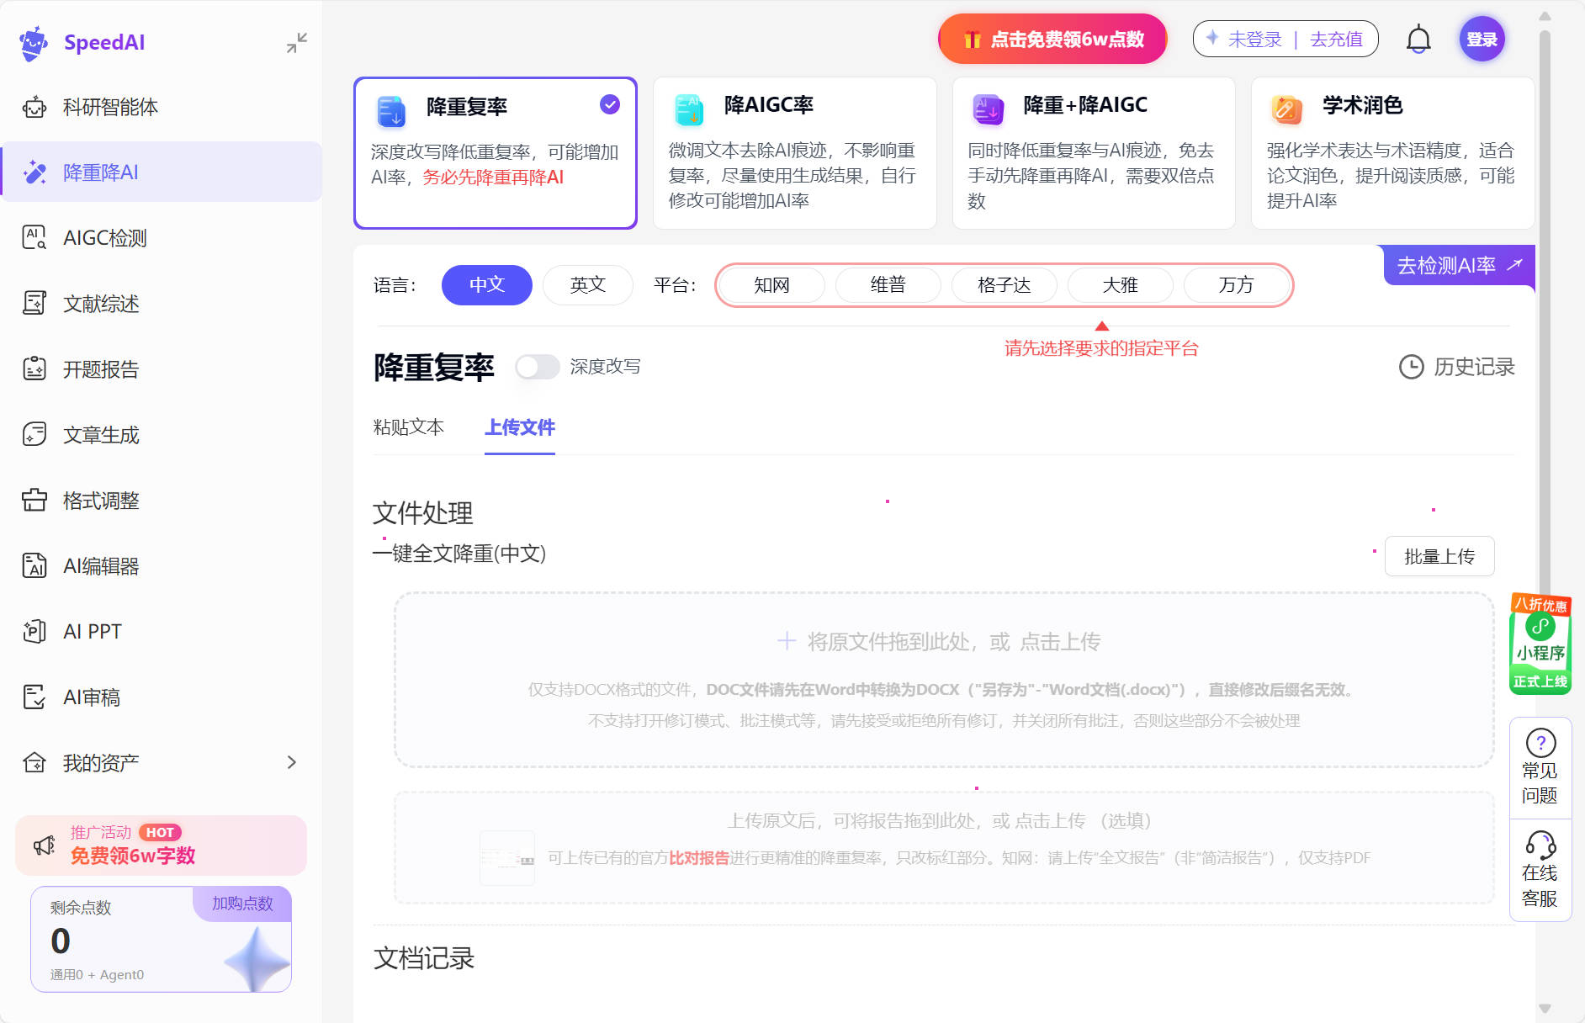Viewport: 1585px width, 1023px height.
Task: Select the 降重+降AIGC mode card
Action: 1094,153
